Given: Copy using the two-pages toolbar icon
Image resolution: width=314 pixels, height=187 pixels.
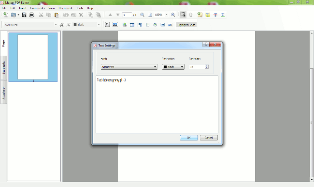Looking at the screenshot, I should coord(49,15).
